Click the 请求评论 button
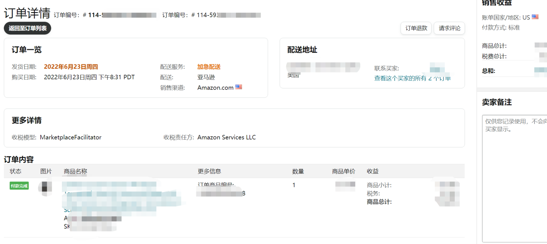Viewport: 547px width, 244px height. point(449,28)
